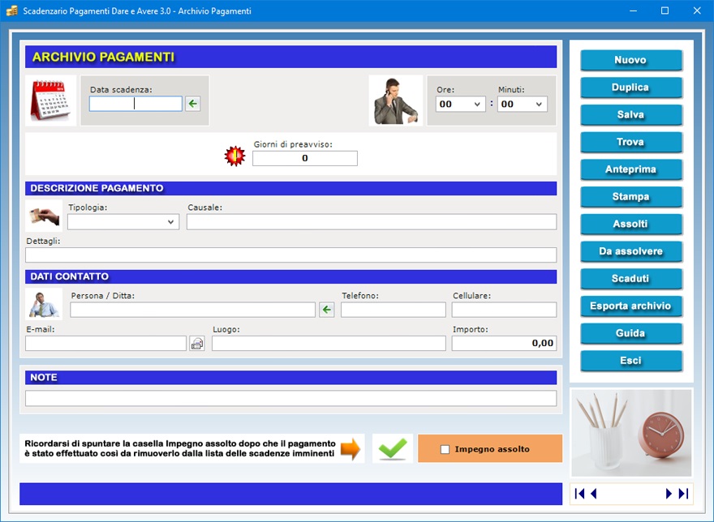Click the Persona / Ditta field
714x522 pixels.
tap(192, 310)
